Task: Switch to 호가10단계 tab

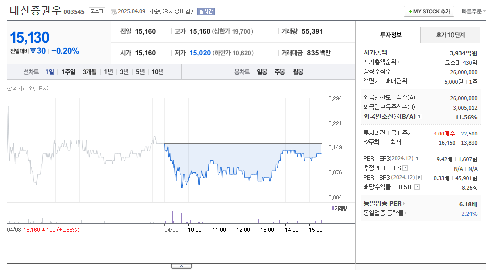Action: coord(450,35)
